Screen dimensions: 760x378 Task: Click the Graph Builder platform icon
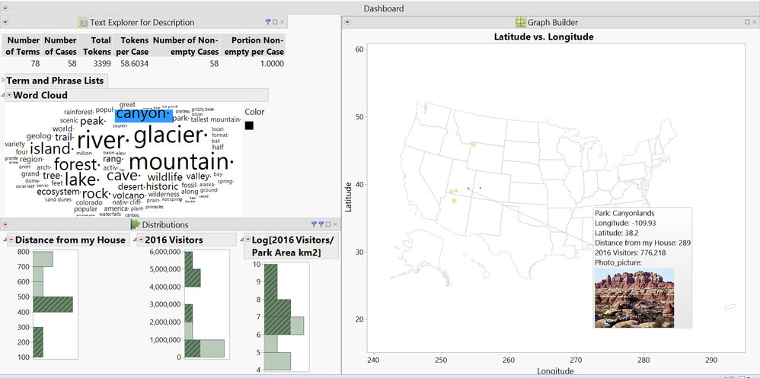coord(521,22)
